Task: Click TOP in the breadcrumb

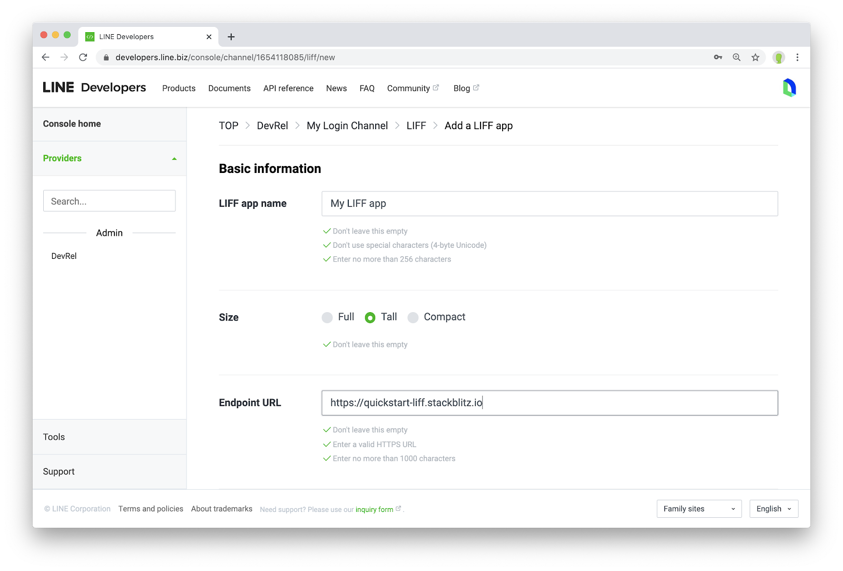Action: [x=229, y=125]
